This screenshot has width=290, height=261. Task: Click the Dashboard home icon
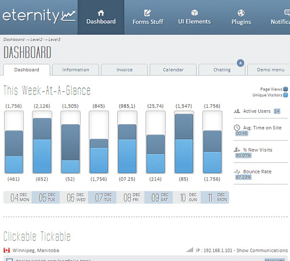point(101,13)
